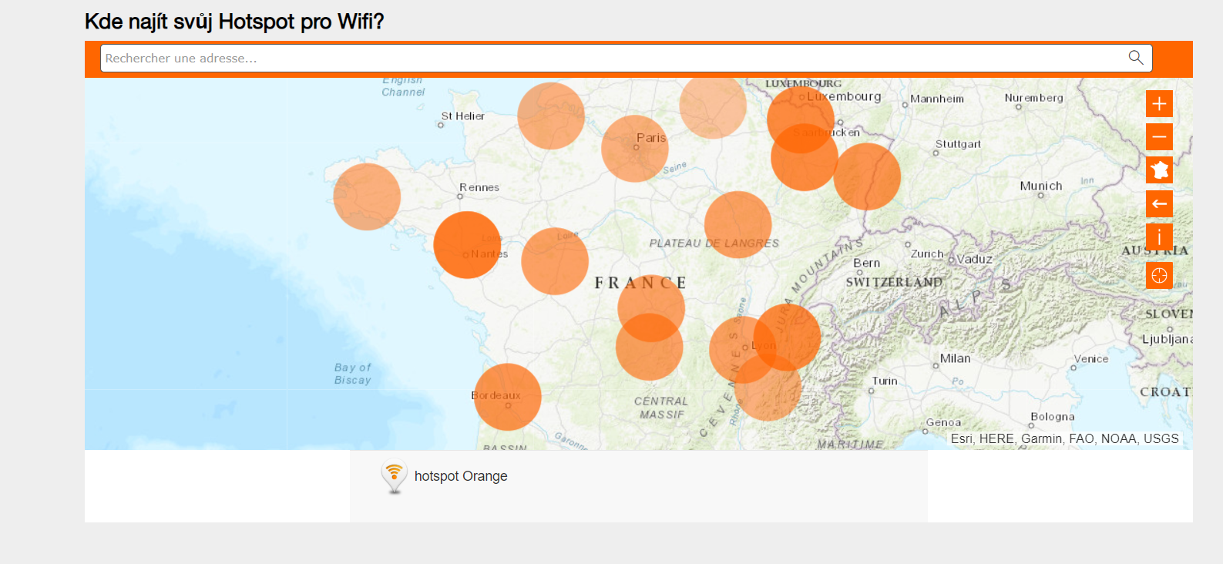Viewport: 1223px width, 564px height.
Task: Click the Mannheim city label on map
Action: point(937,99)
